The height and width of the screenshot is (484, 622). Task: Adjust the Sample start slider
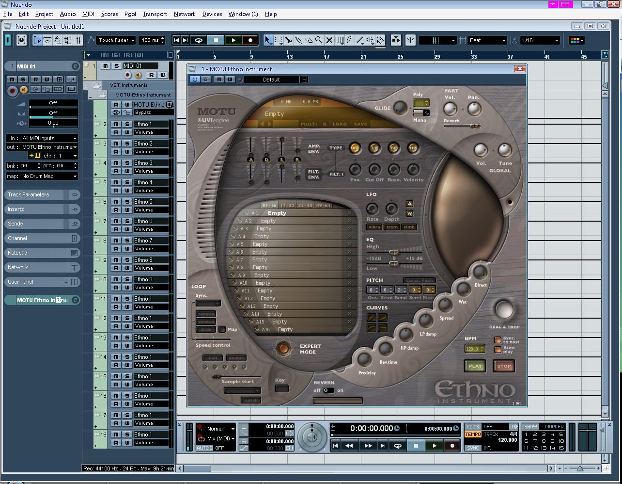(x=237, y=376)
